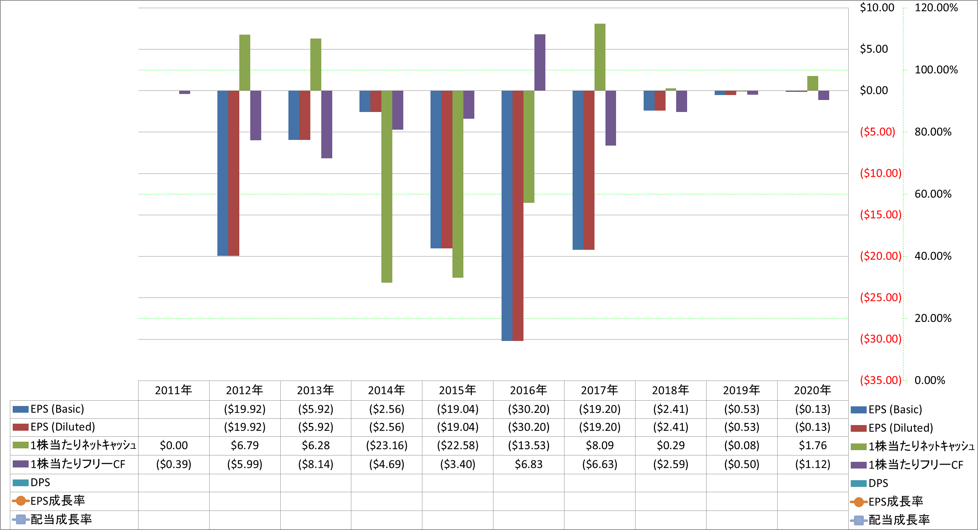Click the purple 1株当たりフリーCF swatch in the table legend

pyautogui.click(x=21, y=464)
